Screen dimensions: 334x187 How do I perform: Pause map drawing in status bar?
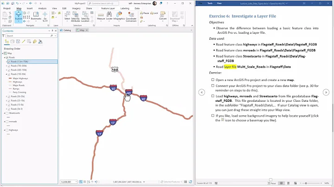[x=186, y=182]
